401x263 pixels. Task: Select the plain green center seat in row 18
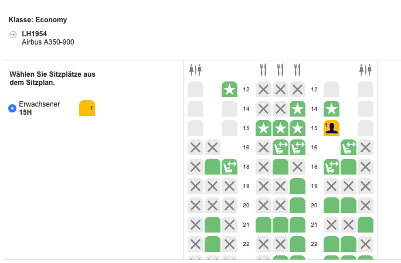pyautogui.click(x=280, y=167)
